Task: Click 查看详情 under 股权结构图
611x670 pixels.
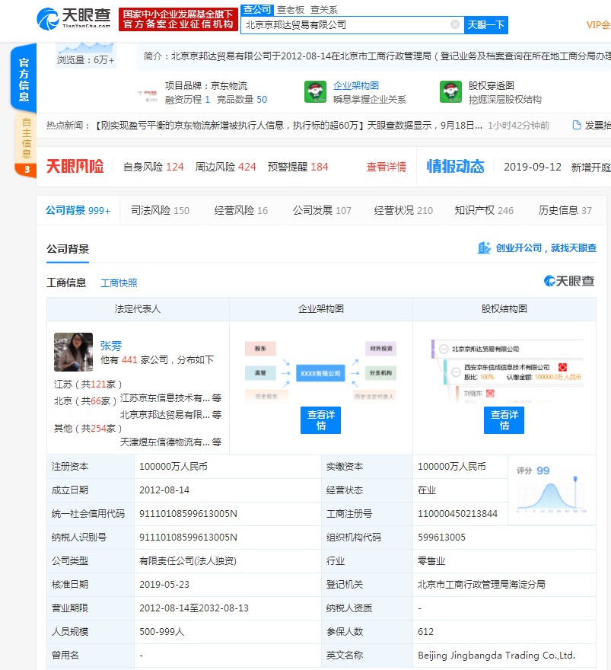Action: 504,420
